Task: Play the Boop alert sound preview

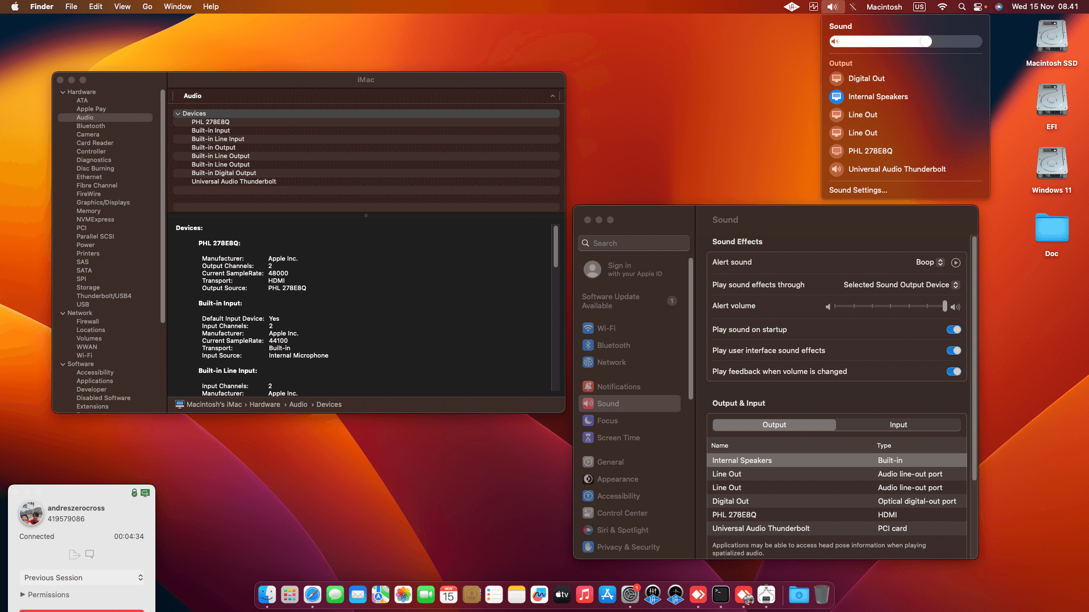Action: pos(956,262)
